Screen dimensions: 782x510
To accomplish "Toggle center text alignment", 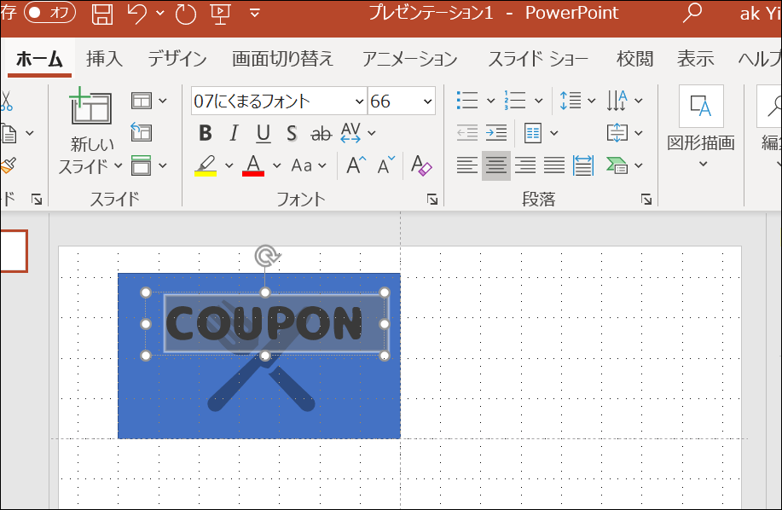I will click(496, 165).
